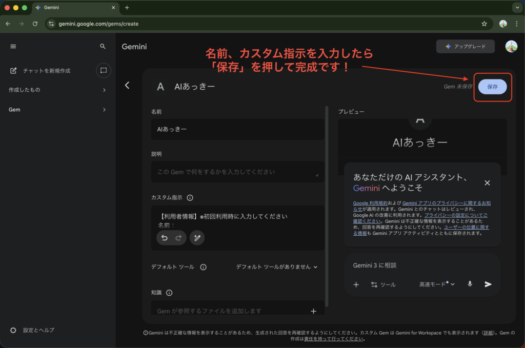
Task: Start a new chat from sidebar
Action: (x=46, y=71)
